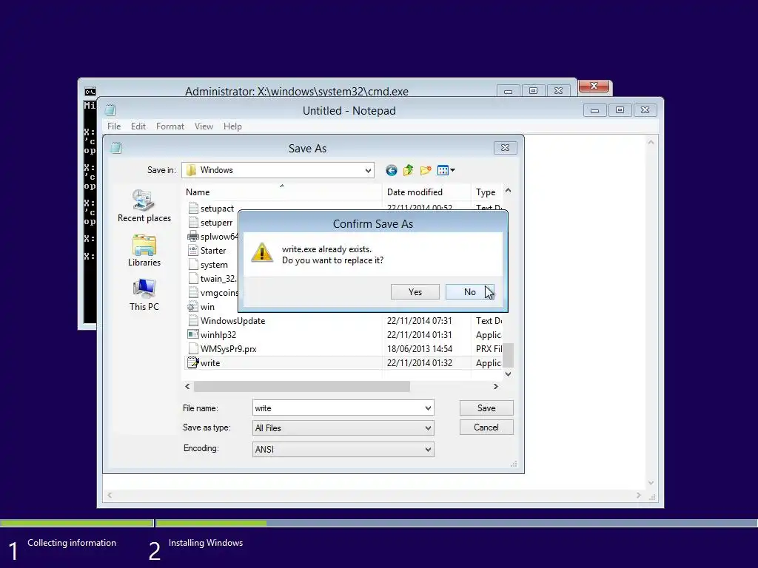Image resolution: width=758 pixels, height=568 pixels.
Task: Click the Save button
Action: [x=486, y=408]
